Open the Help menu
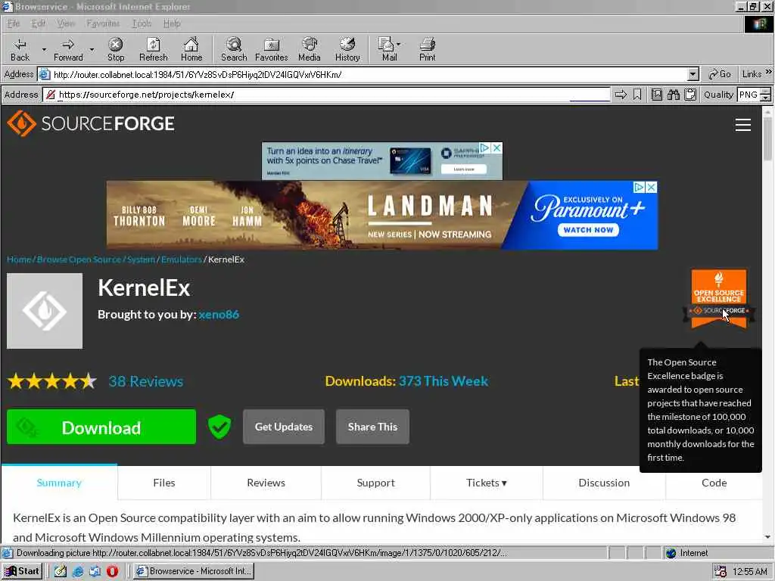 (x=172, y=23)
